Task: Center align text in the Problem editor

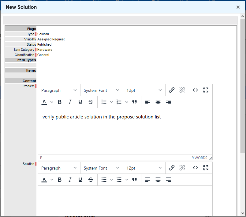Action: click(158, 102)
